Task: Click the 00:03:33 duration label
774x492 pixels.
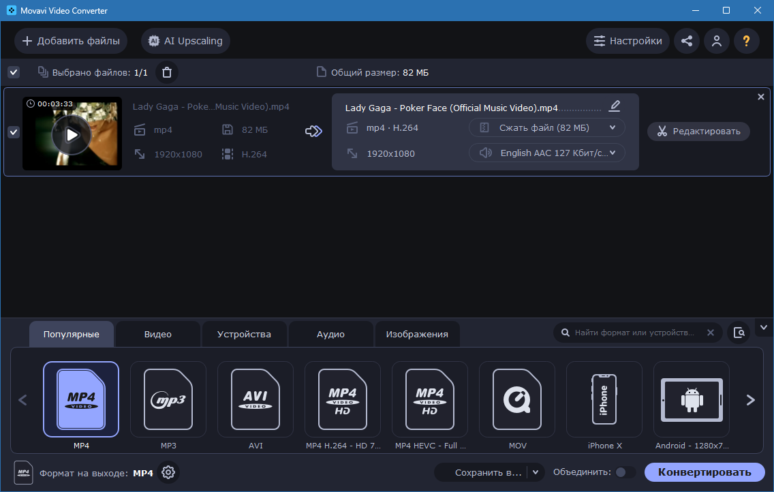Action: click(55, 104)
